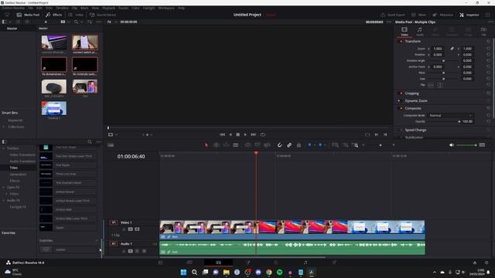The image size is (495, 278).
Task: Choose the Blade Edit Mode tool
Action: 235,145
